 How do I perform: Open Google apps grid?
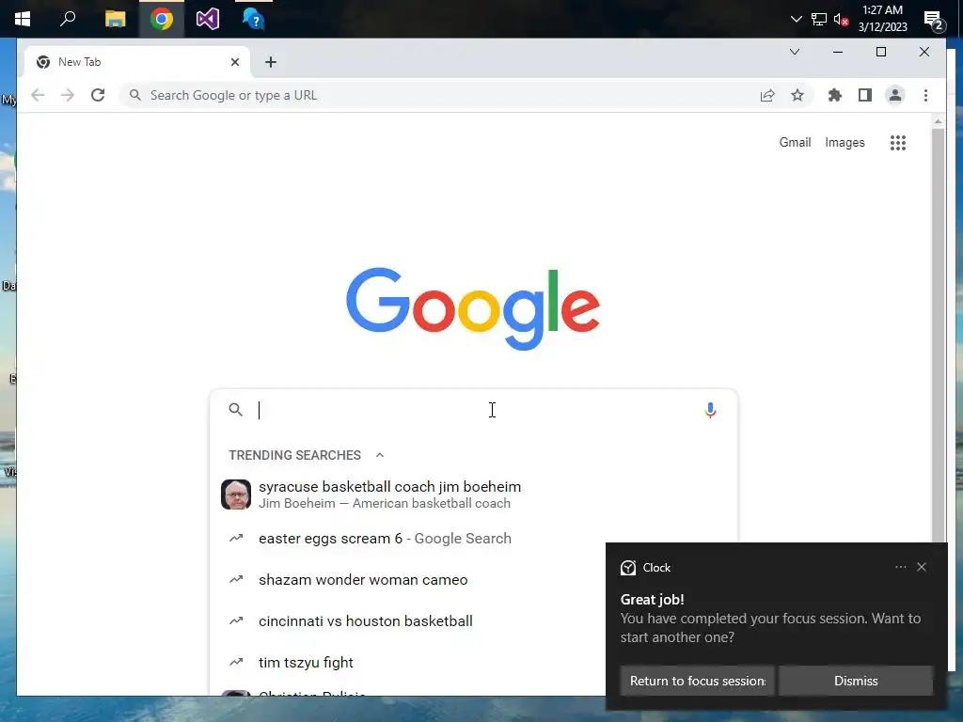click(x=898, y=143)
